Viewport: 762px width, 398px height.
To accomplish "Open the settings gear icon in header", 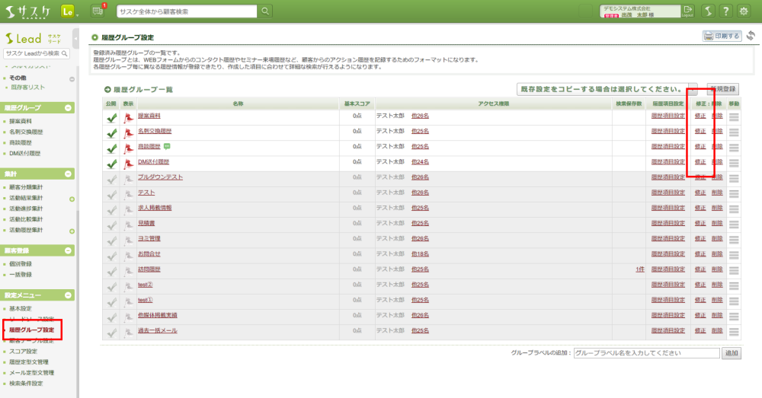I will 744,11.
